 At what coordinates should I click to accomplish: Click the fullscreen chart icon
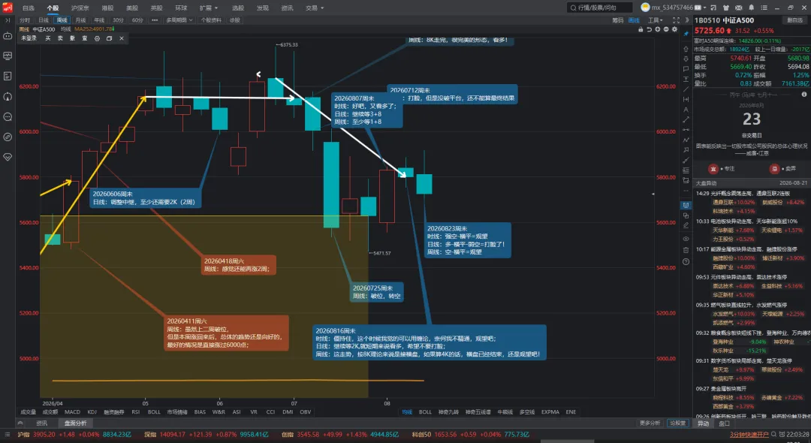[x=676, y=20]
